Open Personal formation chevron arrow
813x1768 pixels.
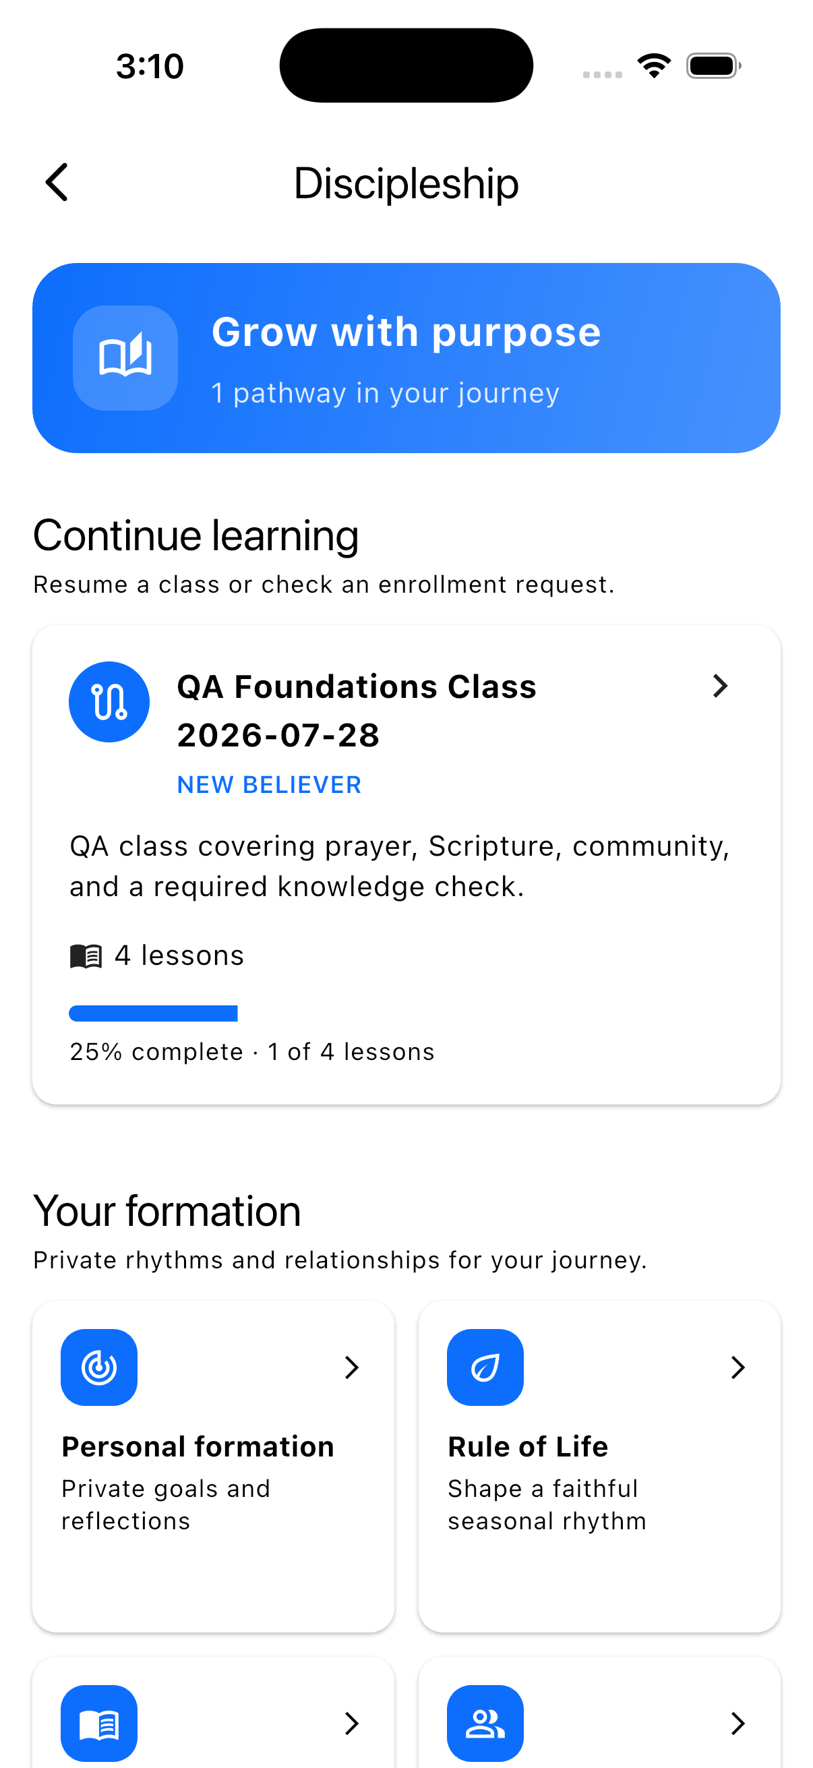click(352, 1367)
